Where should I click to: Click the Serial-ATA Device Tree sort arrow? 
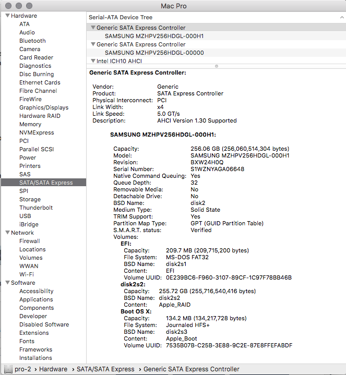(342, 17)
